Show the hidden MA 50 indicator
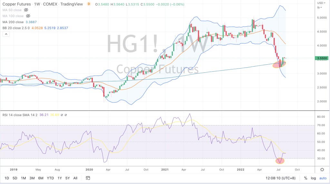Image resolution: width=330 pixels, height=184 pixels. pos(26,10)
